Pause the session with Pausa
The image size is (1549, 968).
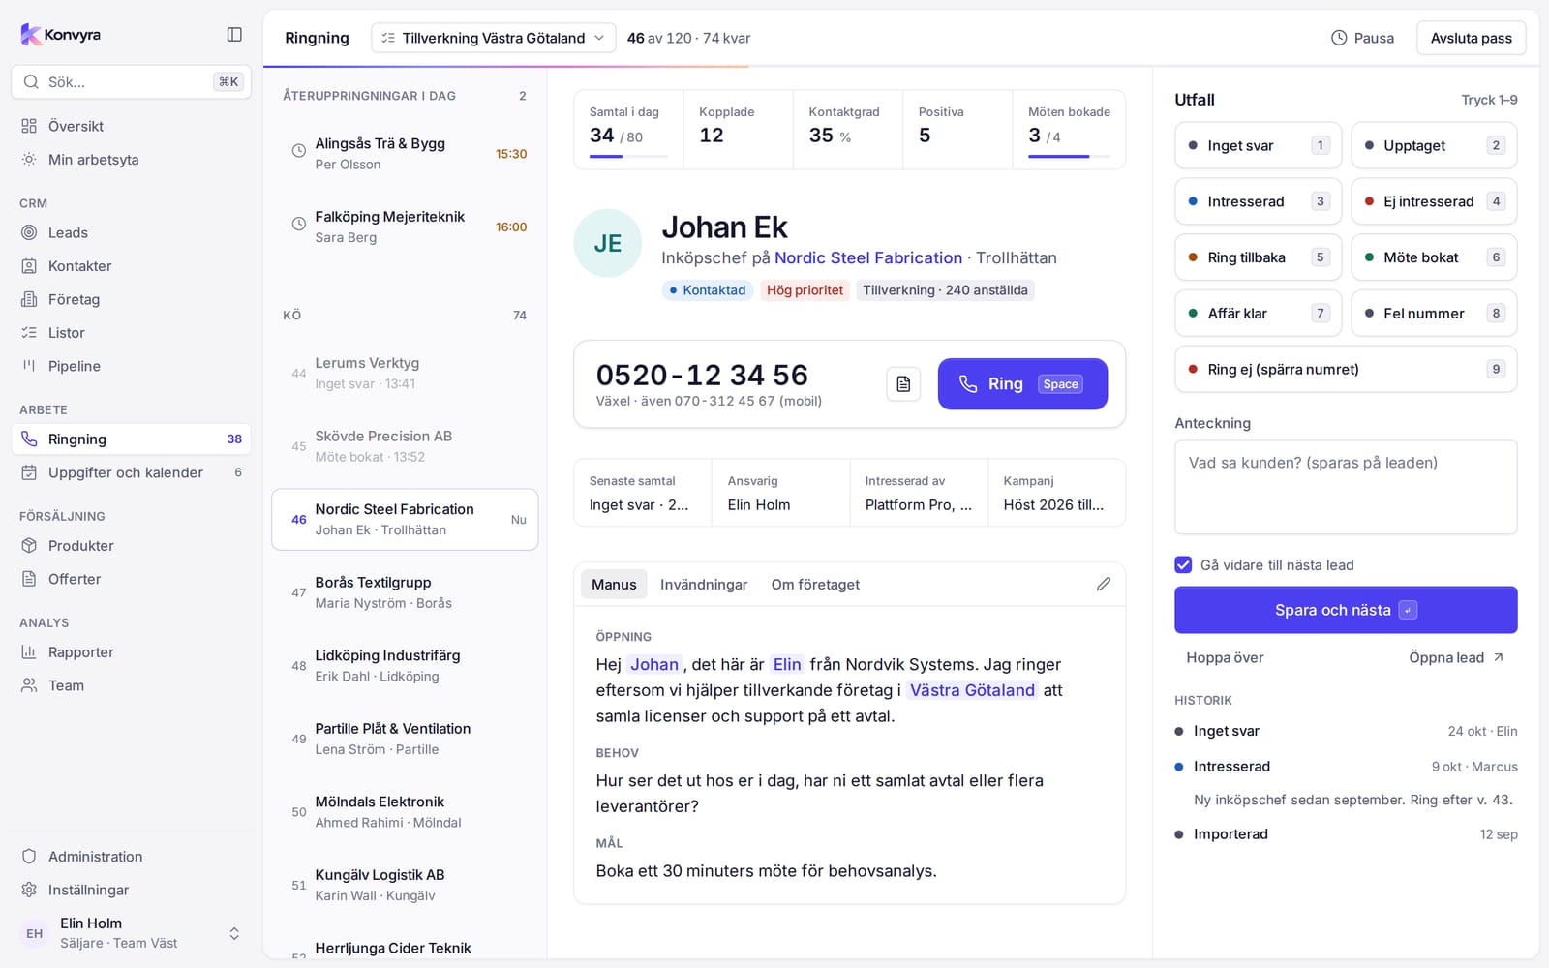coord(1362,38)
